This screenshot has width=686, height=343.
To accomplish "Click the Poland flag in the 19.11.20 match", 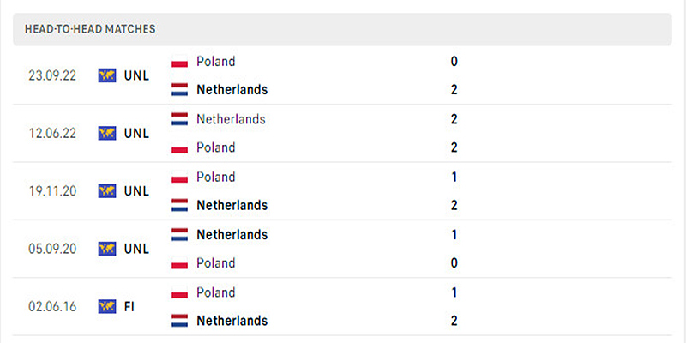I will point(180,178).
